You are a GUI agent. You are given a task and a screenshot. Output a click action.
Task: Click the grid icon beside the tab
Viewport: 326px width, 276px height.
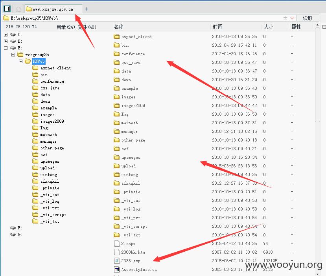pos(18,9)
